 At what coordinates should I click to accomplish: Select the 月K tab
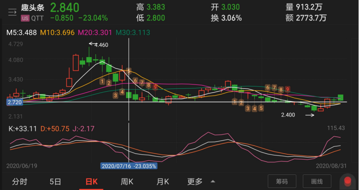(x=163, y=182)
